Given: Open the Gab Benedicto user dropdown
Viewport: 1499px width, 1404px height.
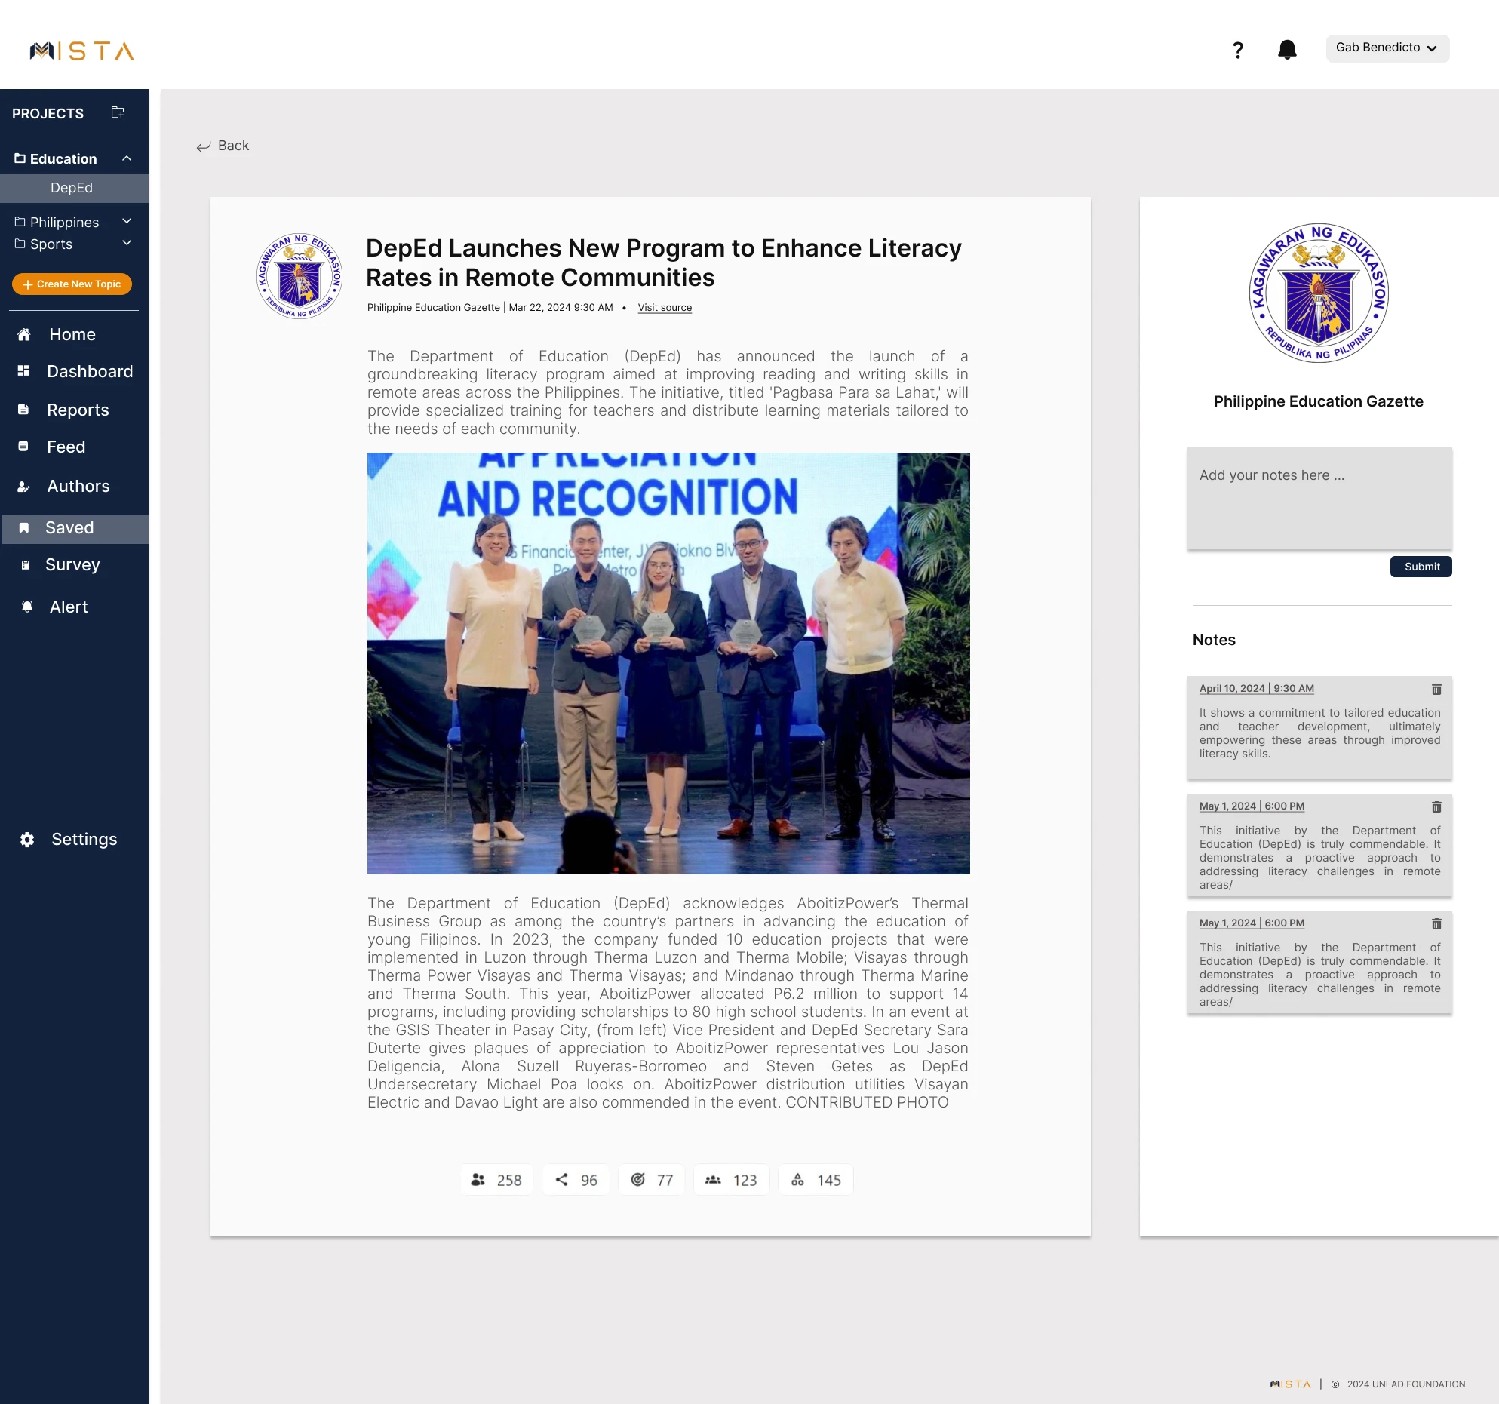Looking at the screenshot, I should (1387, 48).
